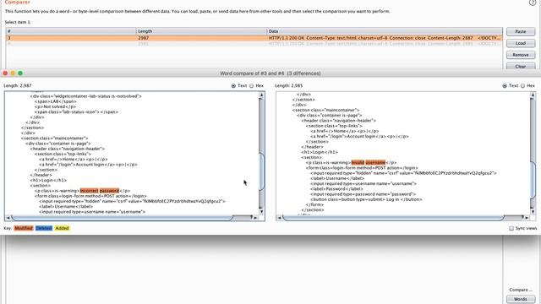Minimize the Word compare window (yellow)

13,73
